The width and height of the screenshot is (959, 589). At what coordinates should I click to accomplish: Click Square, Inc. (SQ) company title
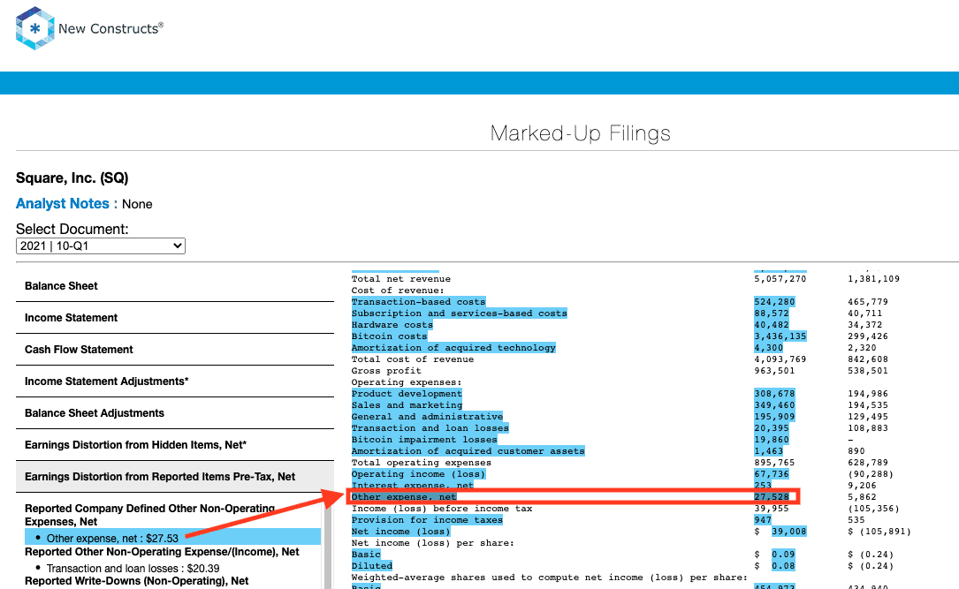pyautogui.click(x=72, y=177)
